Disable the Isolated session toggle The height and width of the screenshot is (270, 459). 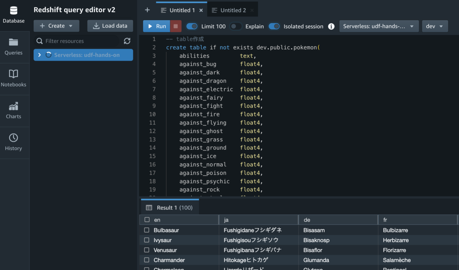pos(274,26)
